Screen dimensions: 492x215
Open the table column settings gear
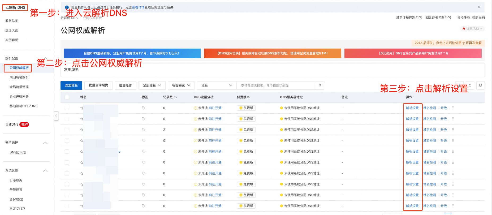(481, 85)
